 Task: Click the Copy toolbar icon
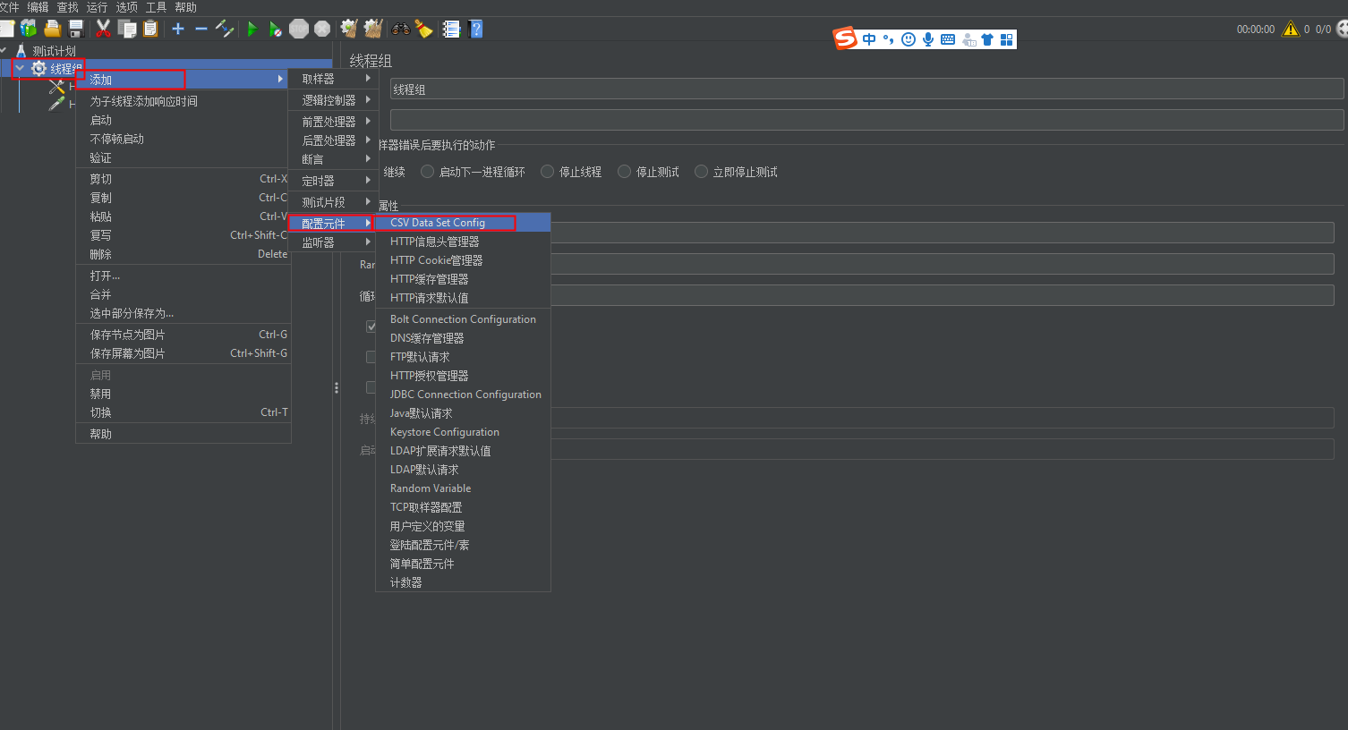pos(127,29)
